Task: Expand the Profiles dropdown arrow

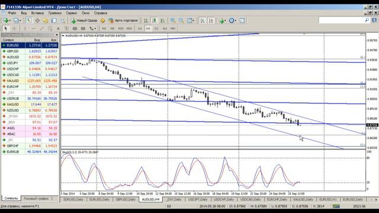Action: tap(20, 21)
